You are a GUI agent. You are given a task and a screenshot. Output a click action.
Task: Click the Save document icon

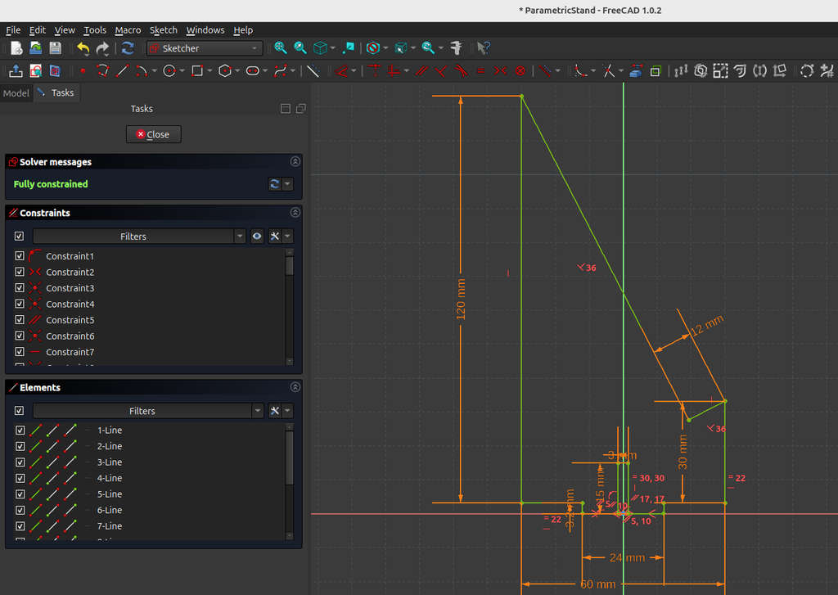[x=55, y=48]
